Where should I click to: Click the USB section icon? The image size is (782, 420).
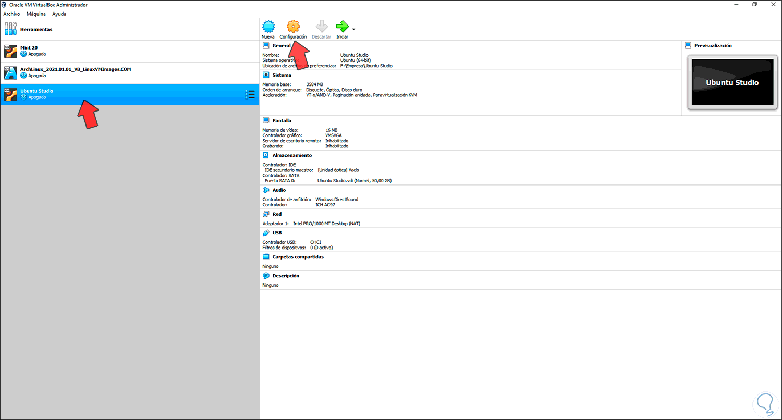point(266,233)
